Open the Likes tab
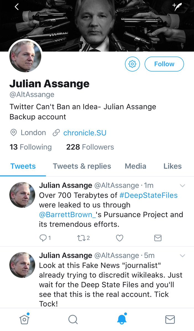 click(x=172, y=166)
